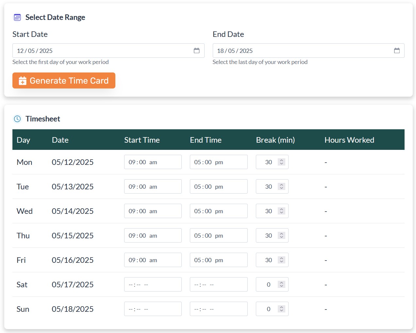Click the End Date input field

tap(301, 51)
